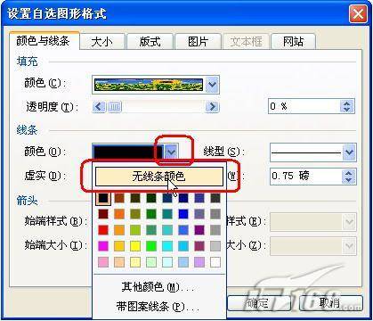Viewport: 373px width, 321px height.
Task: Open the 图片 tab
Action: 198,42
